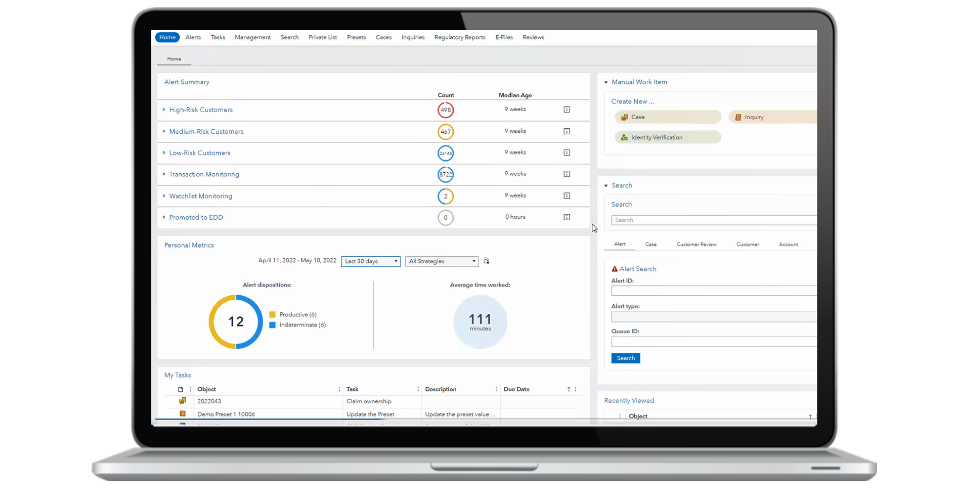Collapse the Manual Work Item panel

pos(606,82)
